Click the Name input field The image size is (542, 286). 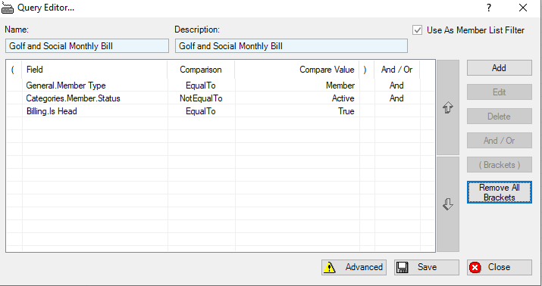coord(87,46)
